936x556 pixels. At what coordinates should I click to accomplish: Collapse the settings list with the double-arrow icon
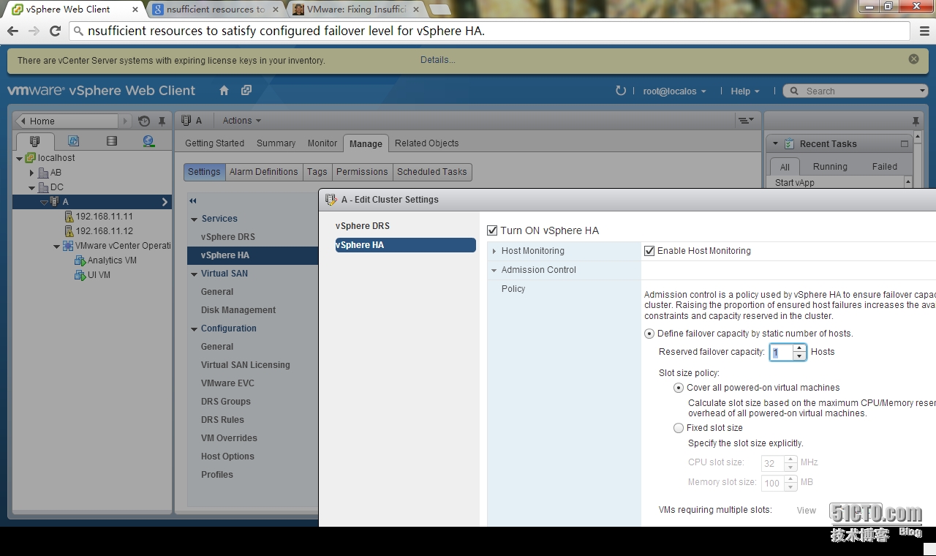pos(193,200)
